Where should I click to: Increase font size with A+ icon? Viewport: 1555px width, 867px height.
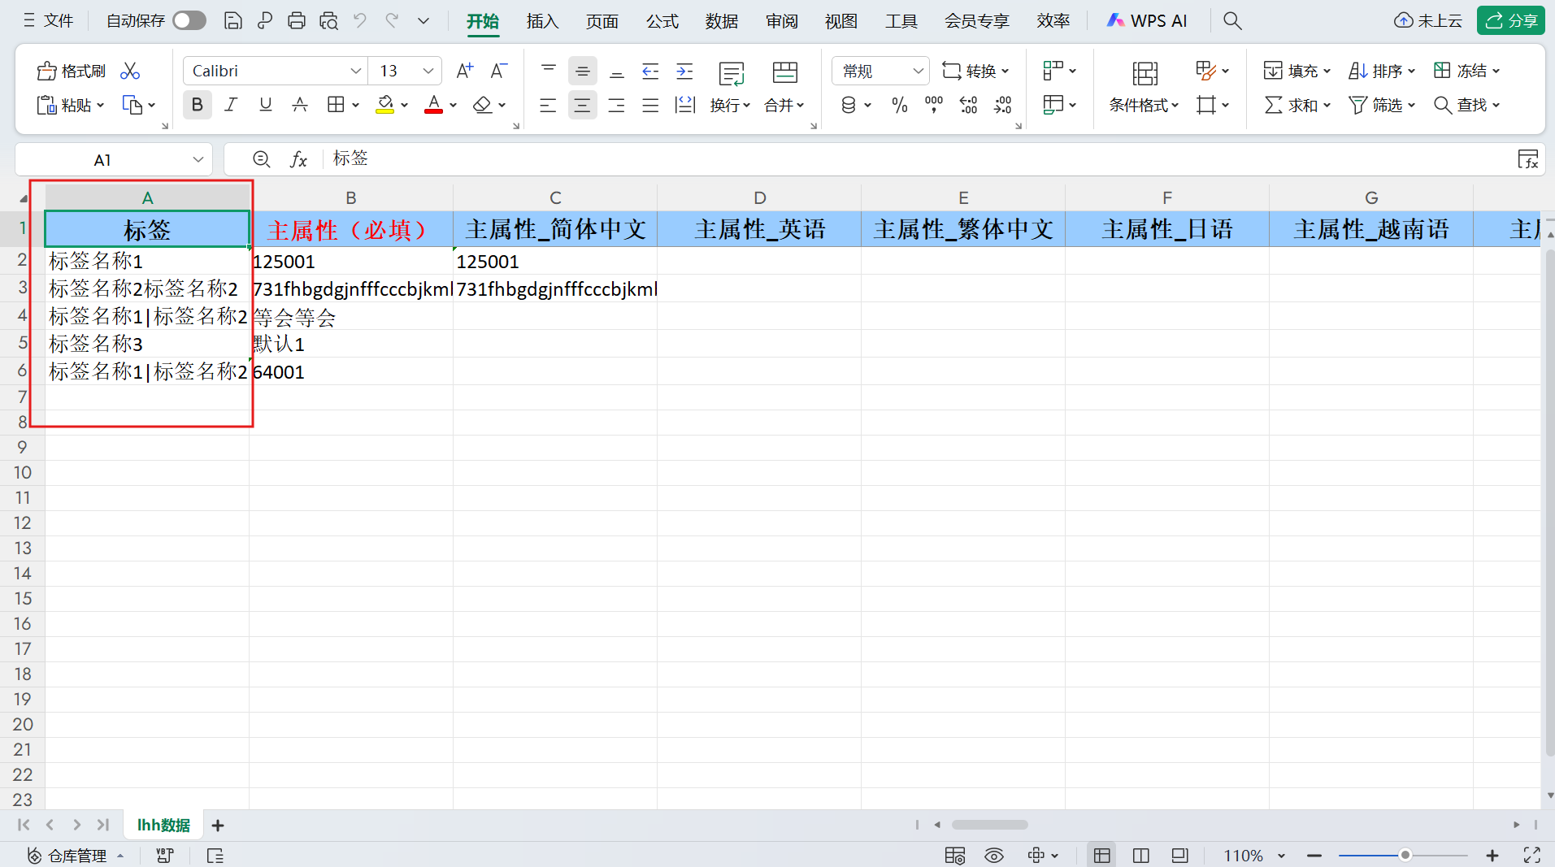(x=464, y=72)
